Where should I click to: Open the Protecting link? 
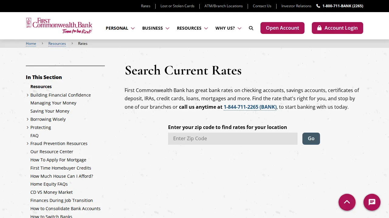[x=41, y=127]
